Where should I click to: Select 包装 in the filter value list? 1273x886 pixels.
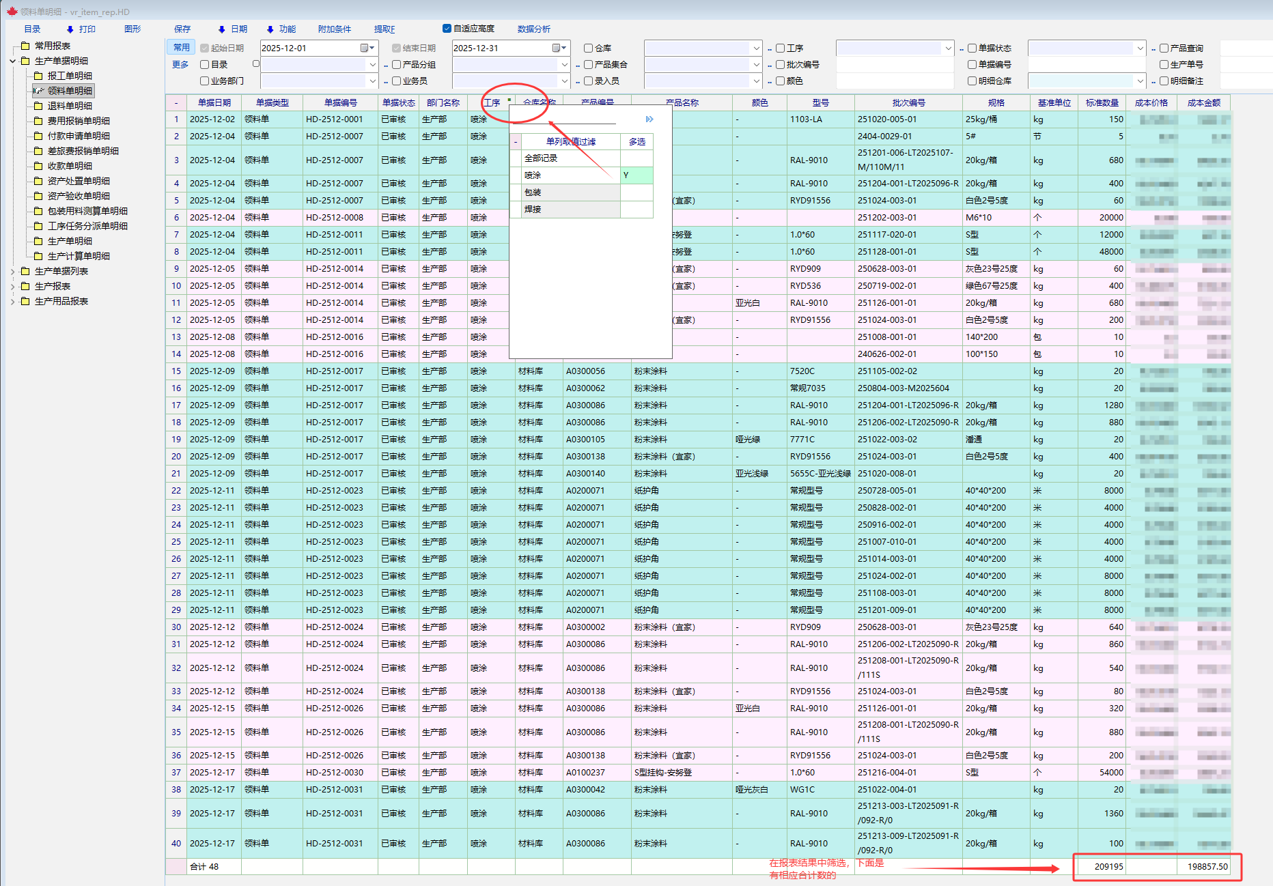tap(533, 192)
